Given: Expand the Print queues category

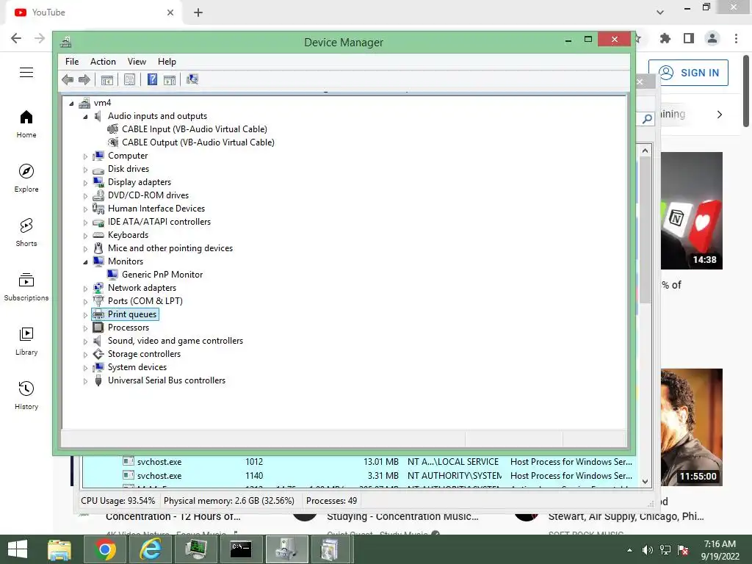Looking at the screenshot, I should pos(85,315).
